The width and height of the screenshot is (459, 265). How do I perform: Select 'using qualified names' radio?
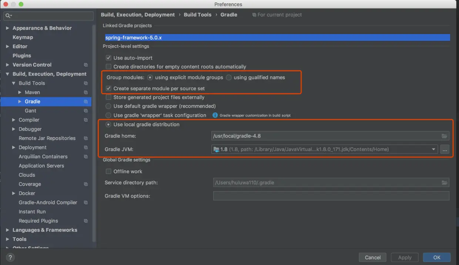229,78
